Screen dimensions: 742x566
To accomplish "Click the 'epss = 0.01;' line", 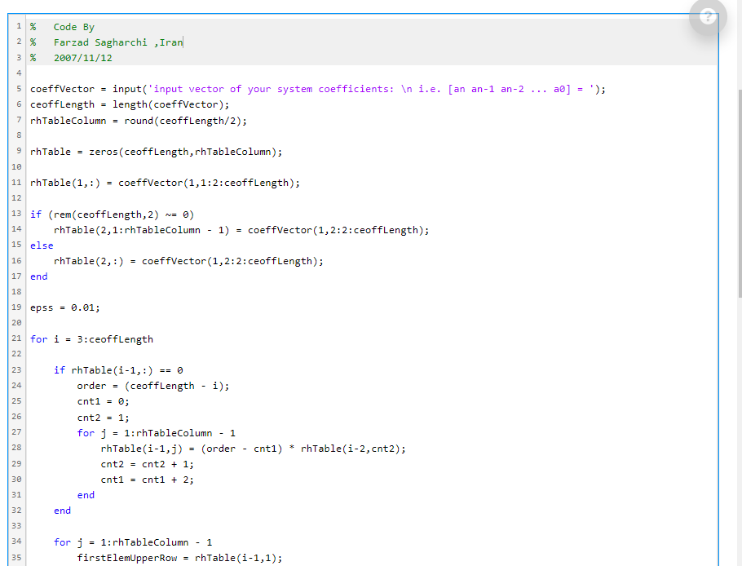I will (65, 307).
